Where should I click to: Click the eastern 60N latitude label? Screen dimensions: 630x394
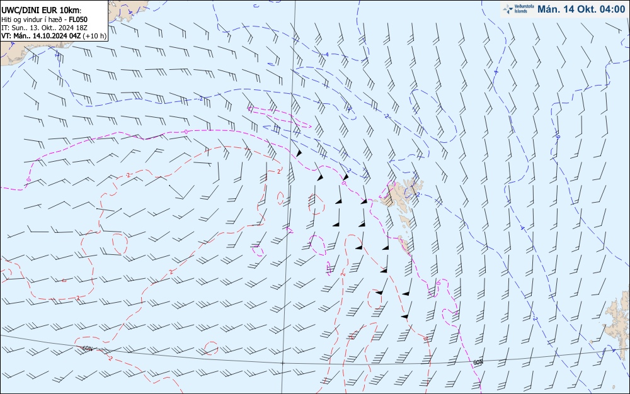(x=478, y=363)
